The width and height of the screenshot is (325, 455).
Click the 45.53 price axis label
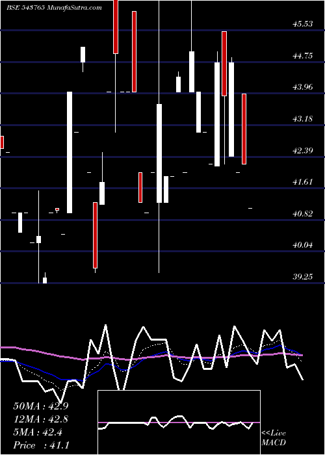tap(303, 24)
